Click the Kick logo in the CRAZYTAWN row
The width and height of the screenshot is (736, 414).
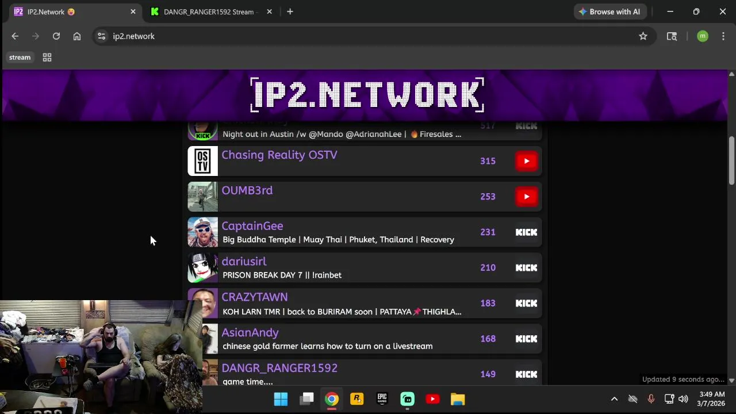pyautogui.click(x=526, y=304)
